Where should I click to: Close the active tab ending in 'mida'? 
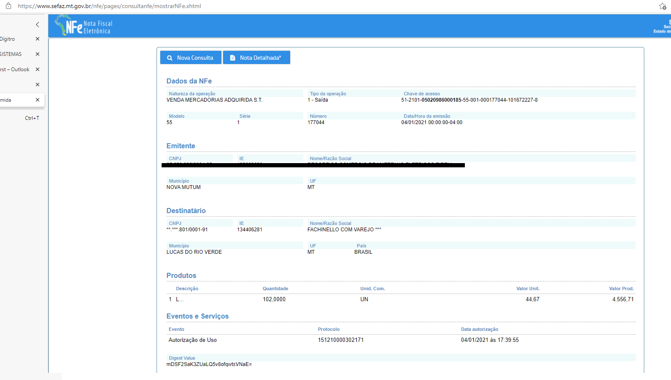[x=37, y=100]
